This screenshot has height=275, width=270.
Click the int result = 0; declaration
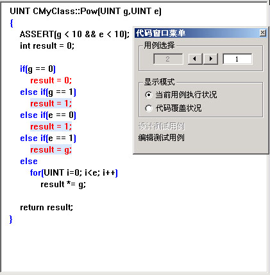[47, 46]
